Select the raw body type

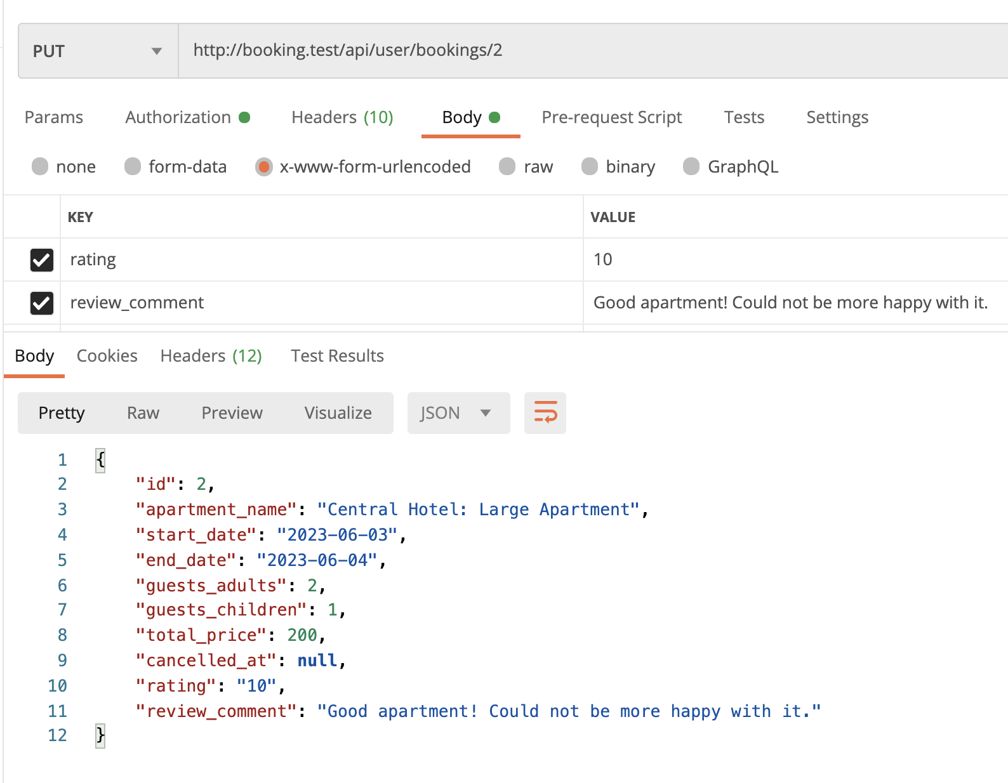click(x=507, y=166)
